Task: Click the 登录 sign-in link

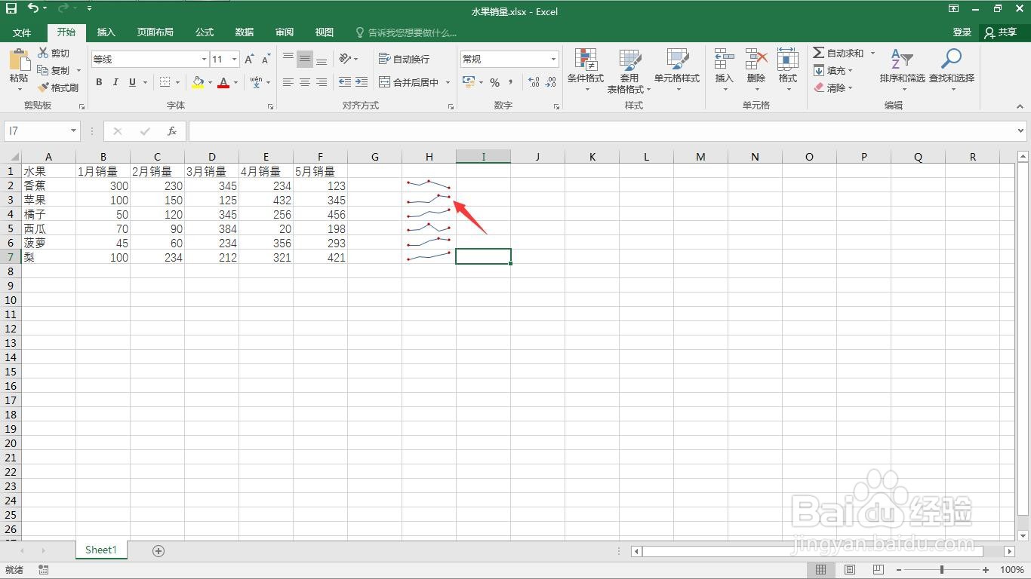Action: coord(962,32)
